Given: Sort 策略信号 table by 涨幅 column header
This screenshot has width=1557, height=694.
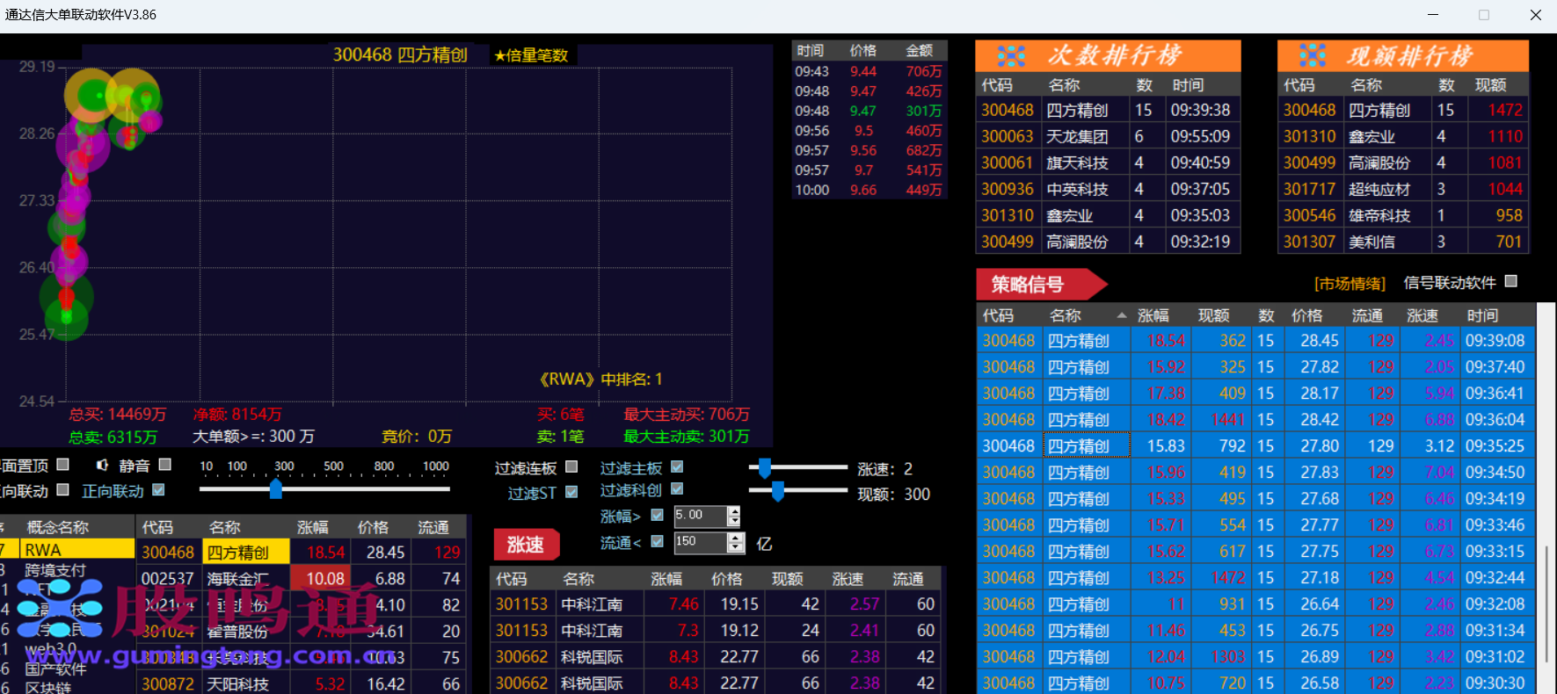Looking at the screenshot, I should pyautogui.click(x=1153, y=315).
